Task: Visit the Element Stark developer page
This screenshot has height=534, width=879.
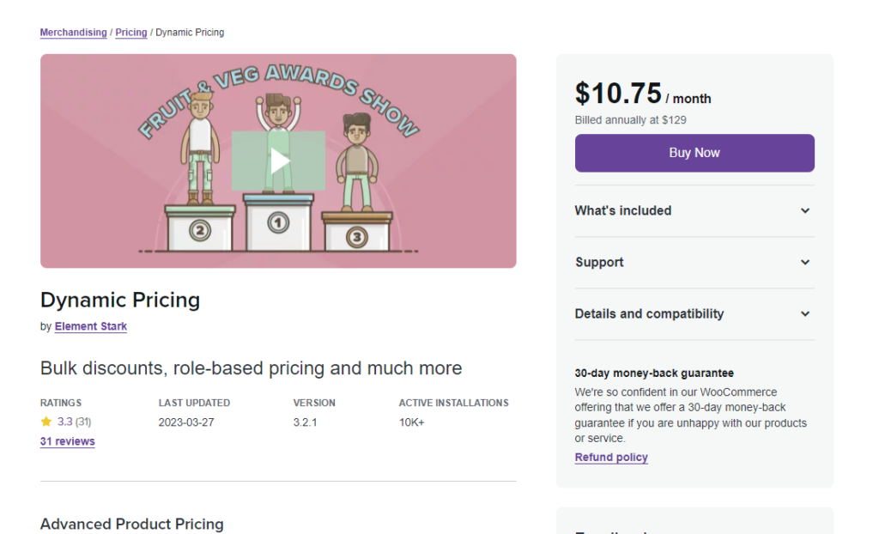Action: pos(91,326)
